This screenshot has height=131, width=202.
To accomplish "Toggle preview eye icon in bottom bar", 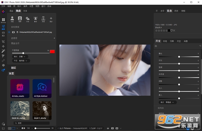I will click(x=108, y=128).
